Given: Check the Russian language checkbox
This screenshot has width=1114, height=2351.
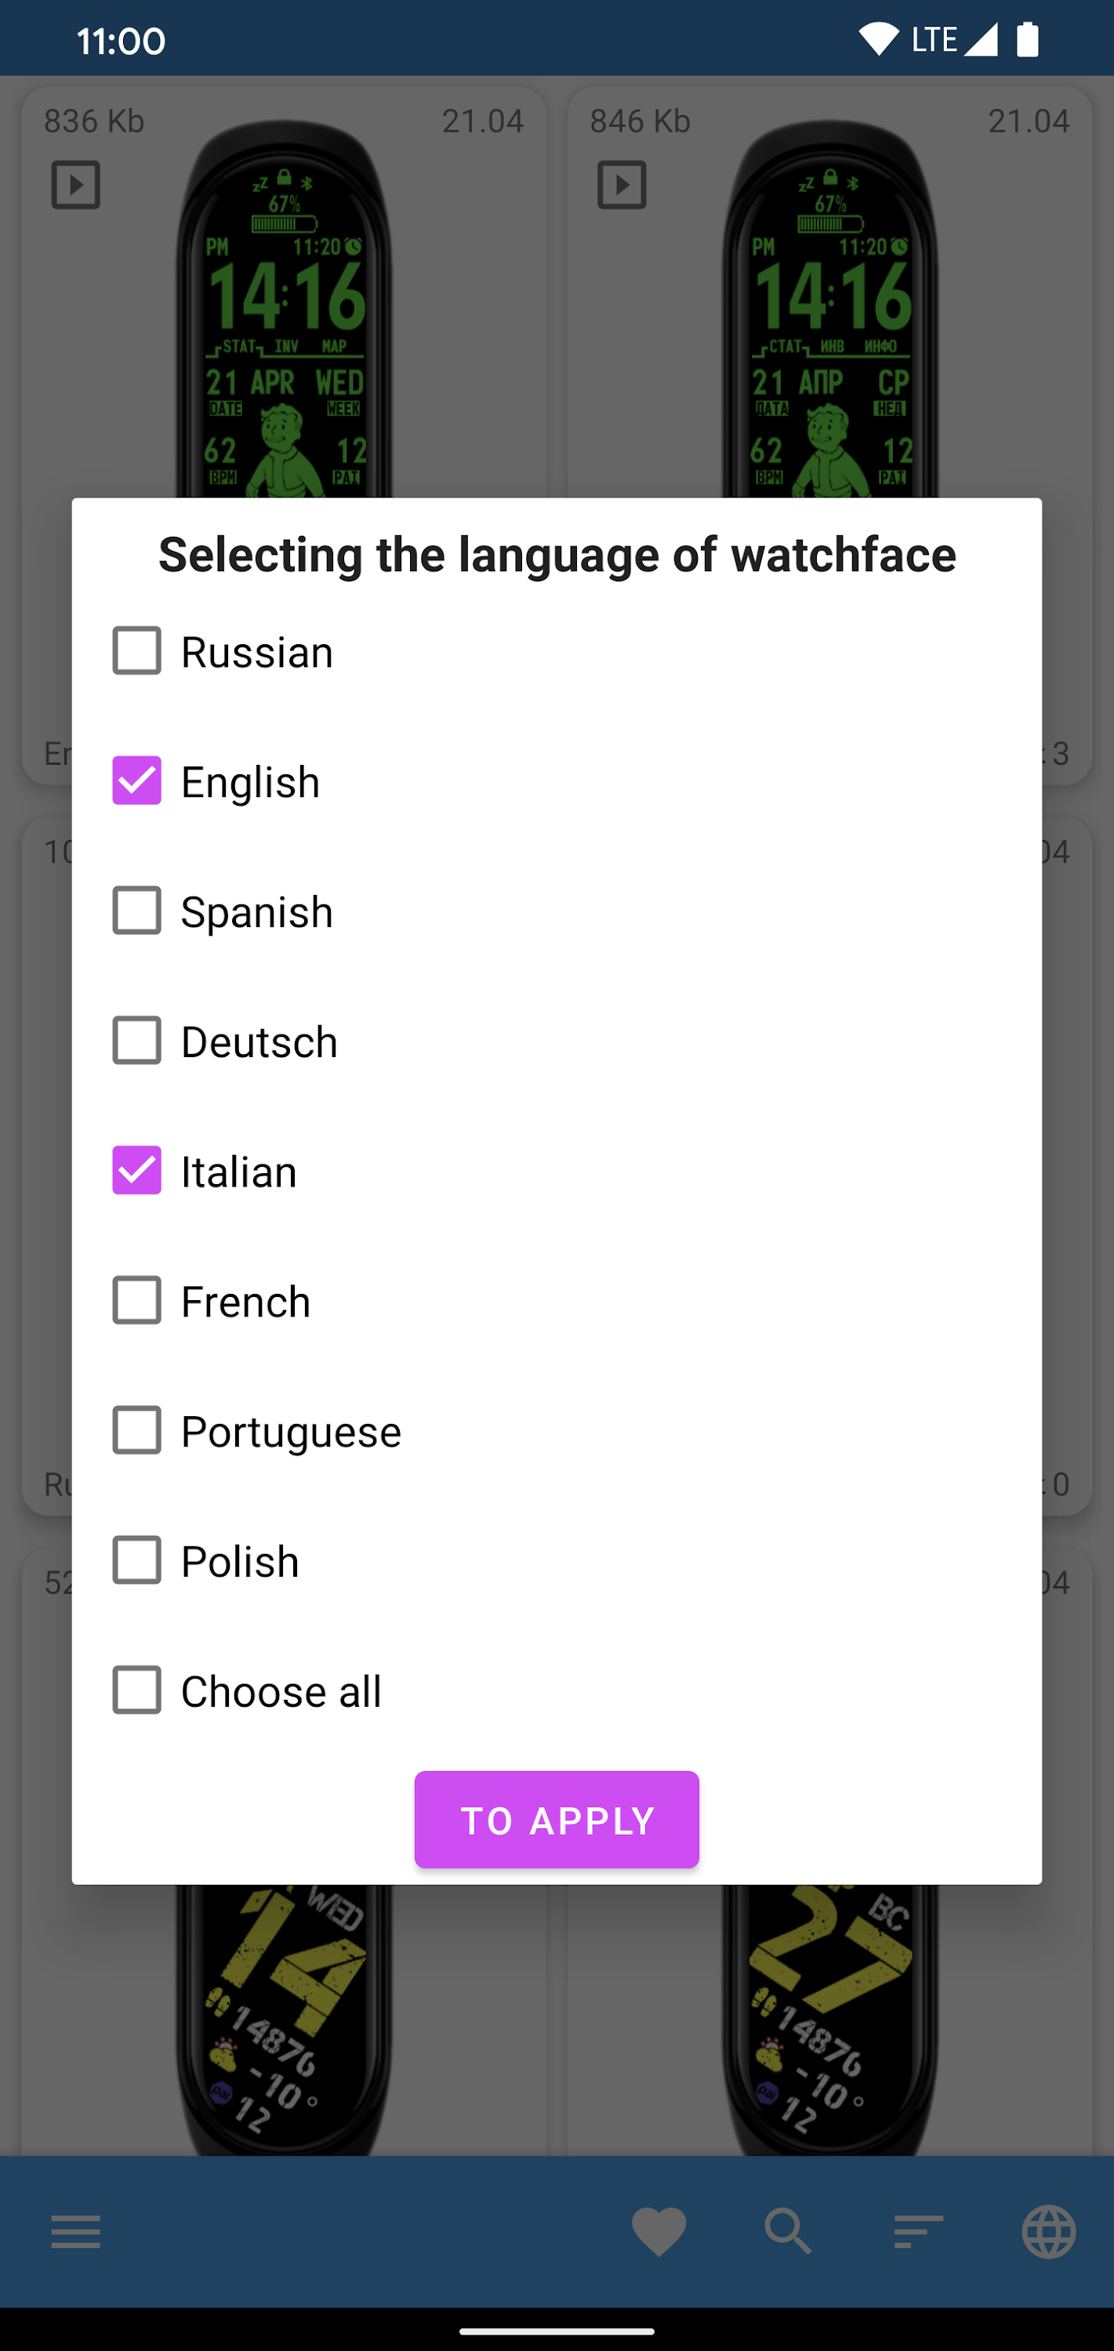Looking at the screenshot, I should (x=137, y=650).
